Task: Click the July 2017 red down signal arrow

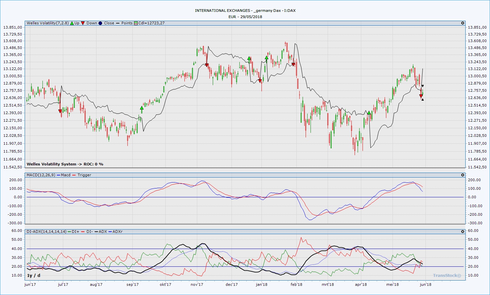Action: click(60, 111)
